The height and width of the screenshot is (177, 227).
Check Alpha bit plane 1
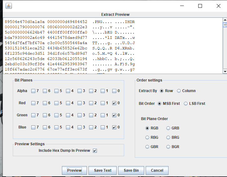103,91
